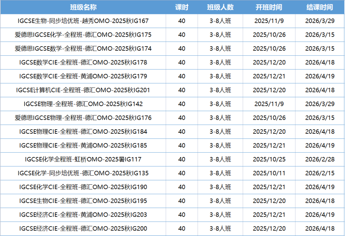Click the 2026/2/15 end date cell
The image size is (345, 236).
(320, 173)
